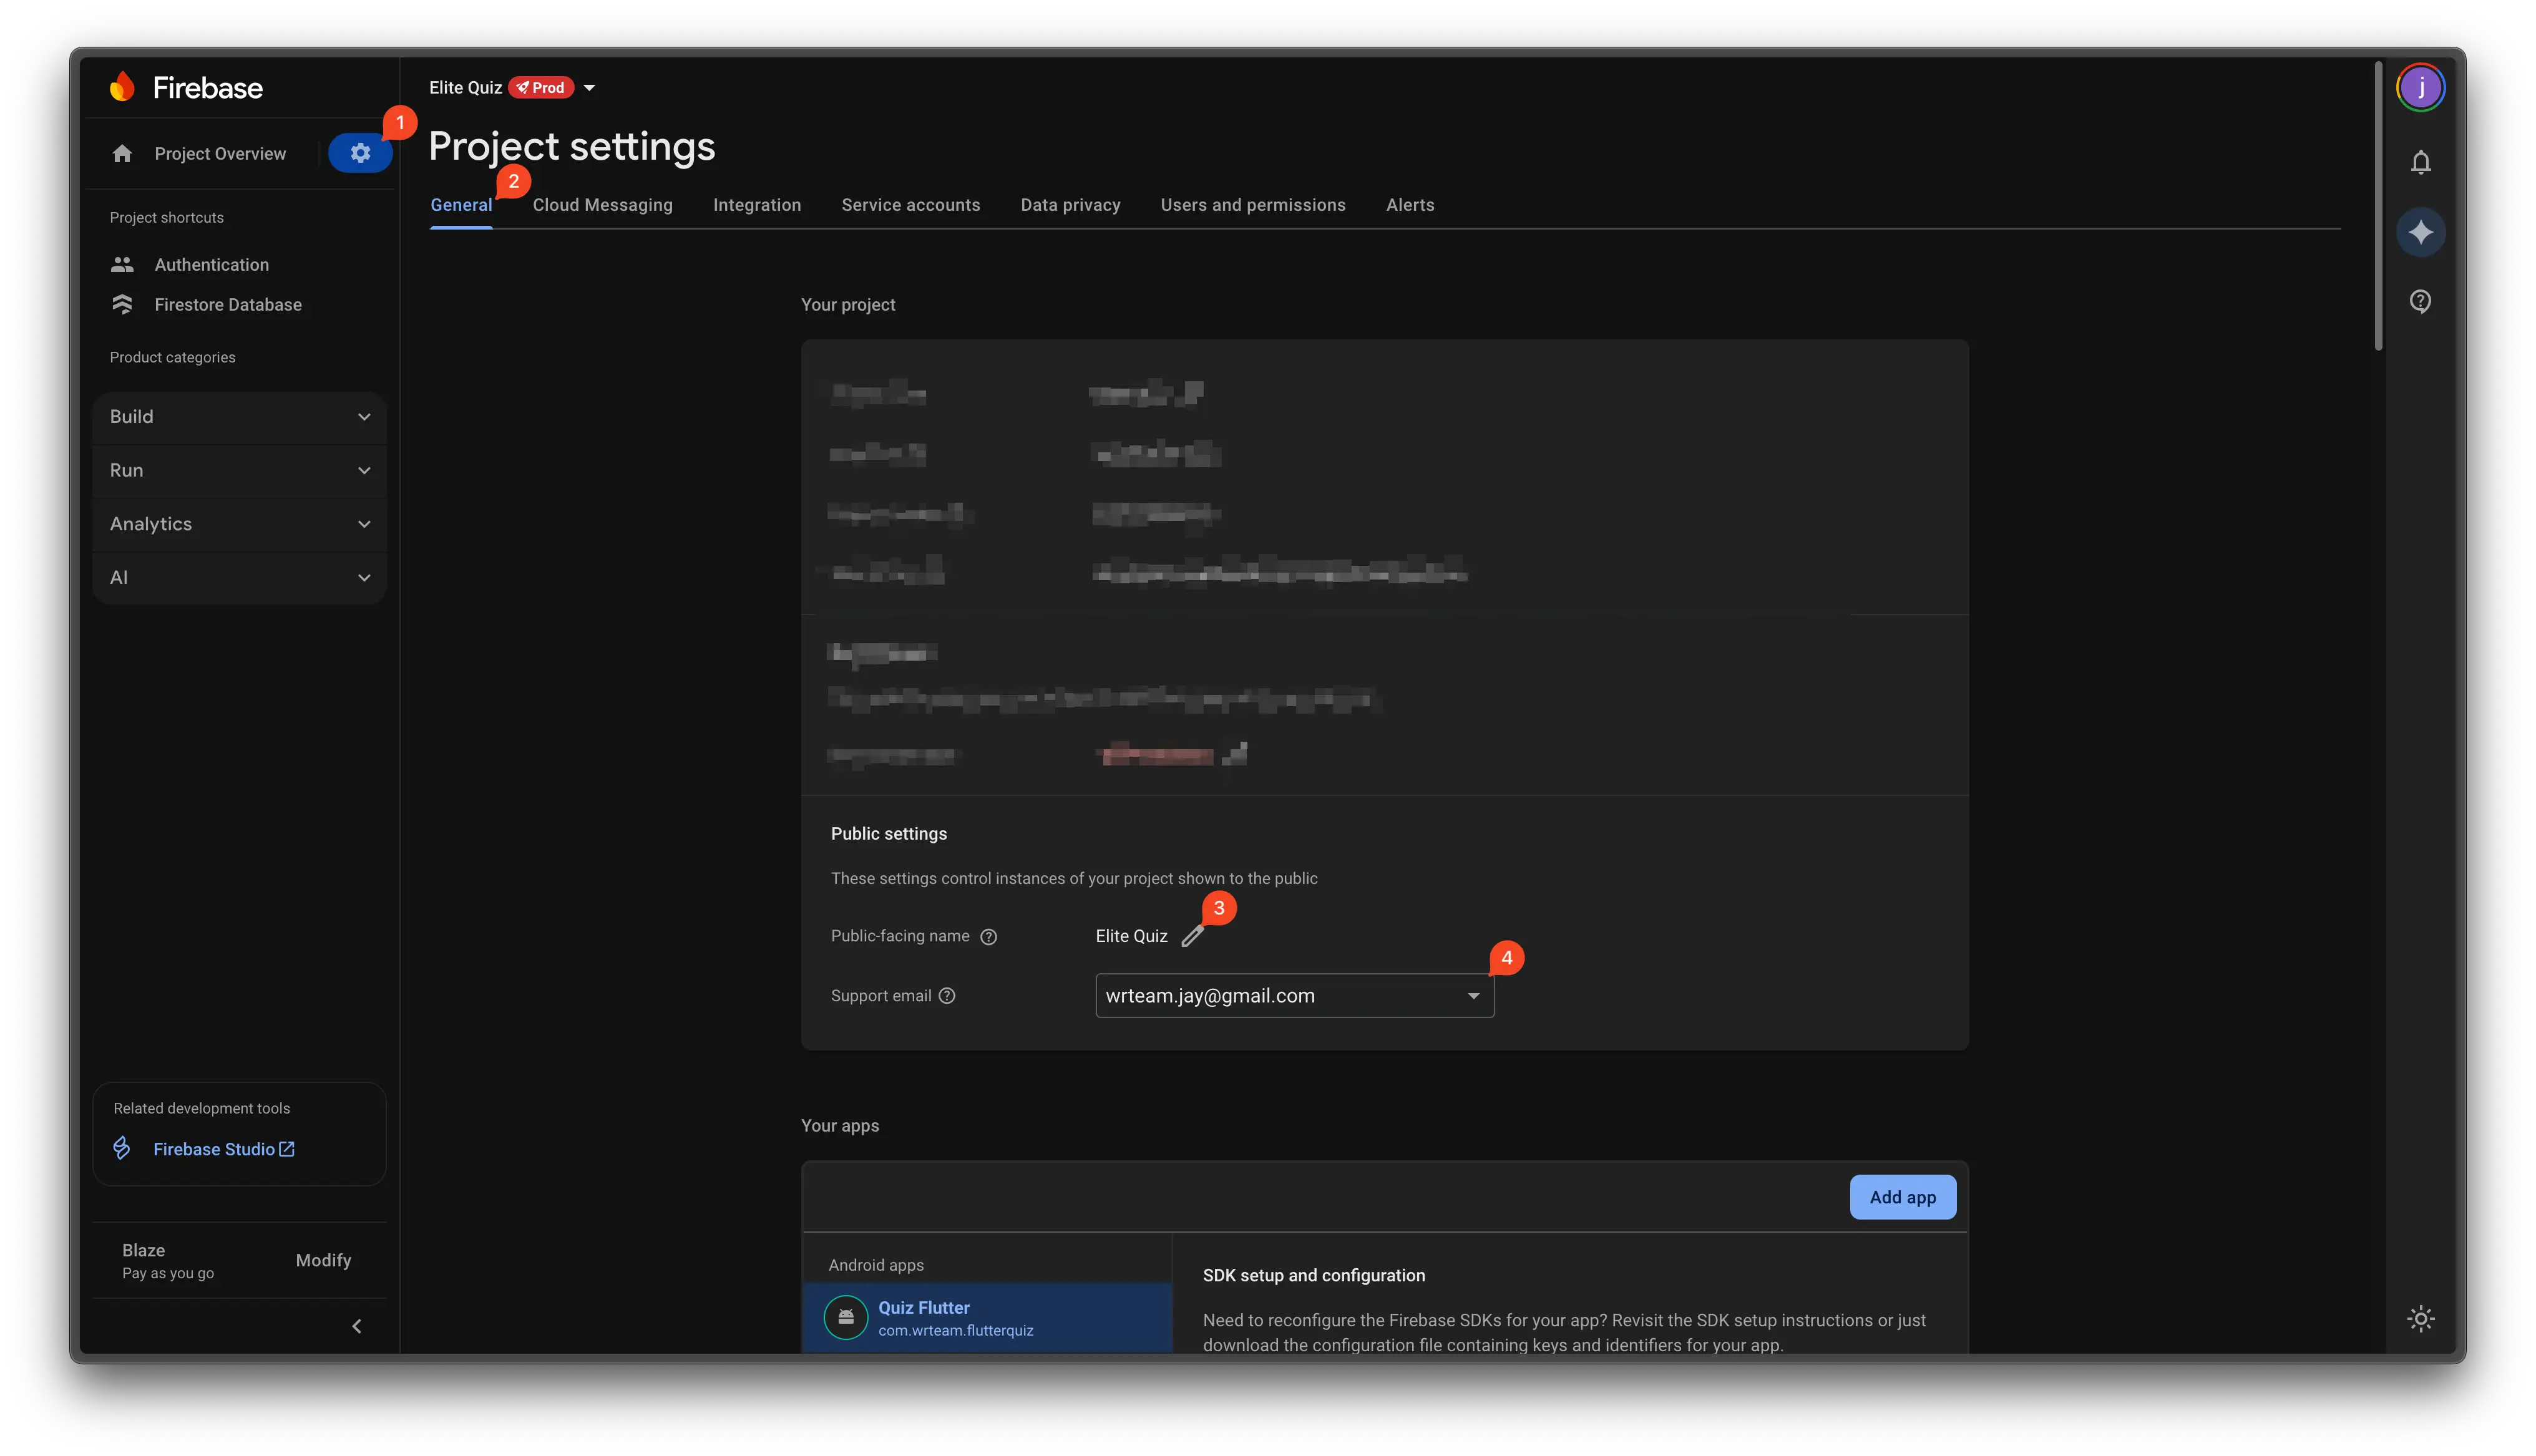Expand the AI category

239,577
